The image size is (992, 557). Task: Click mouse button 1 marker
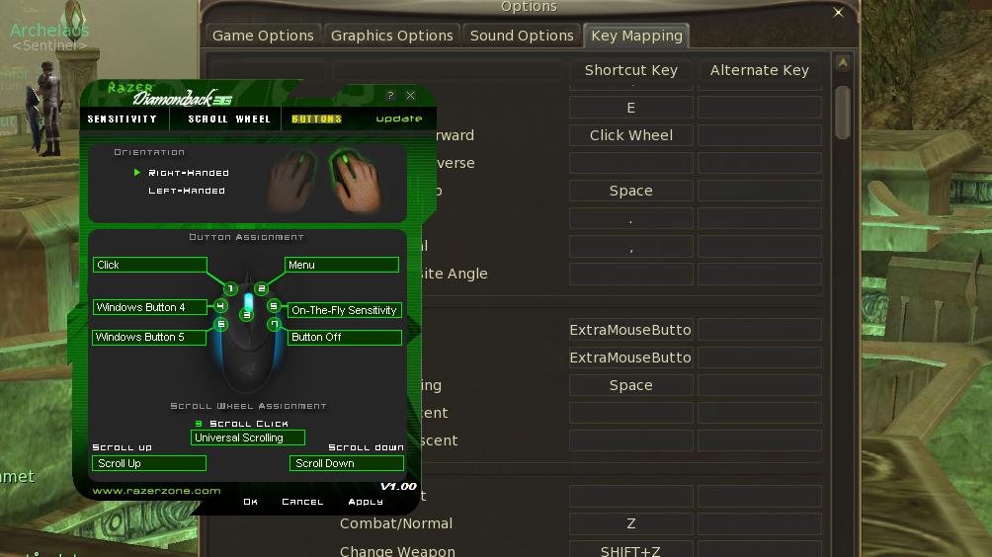(230, 289)
